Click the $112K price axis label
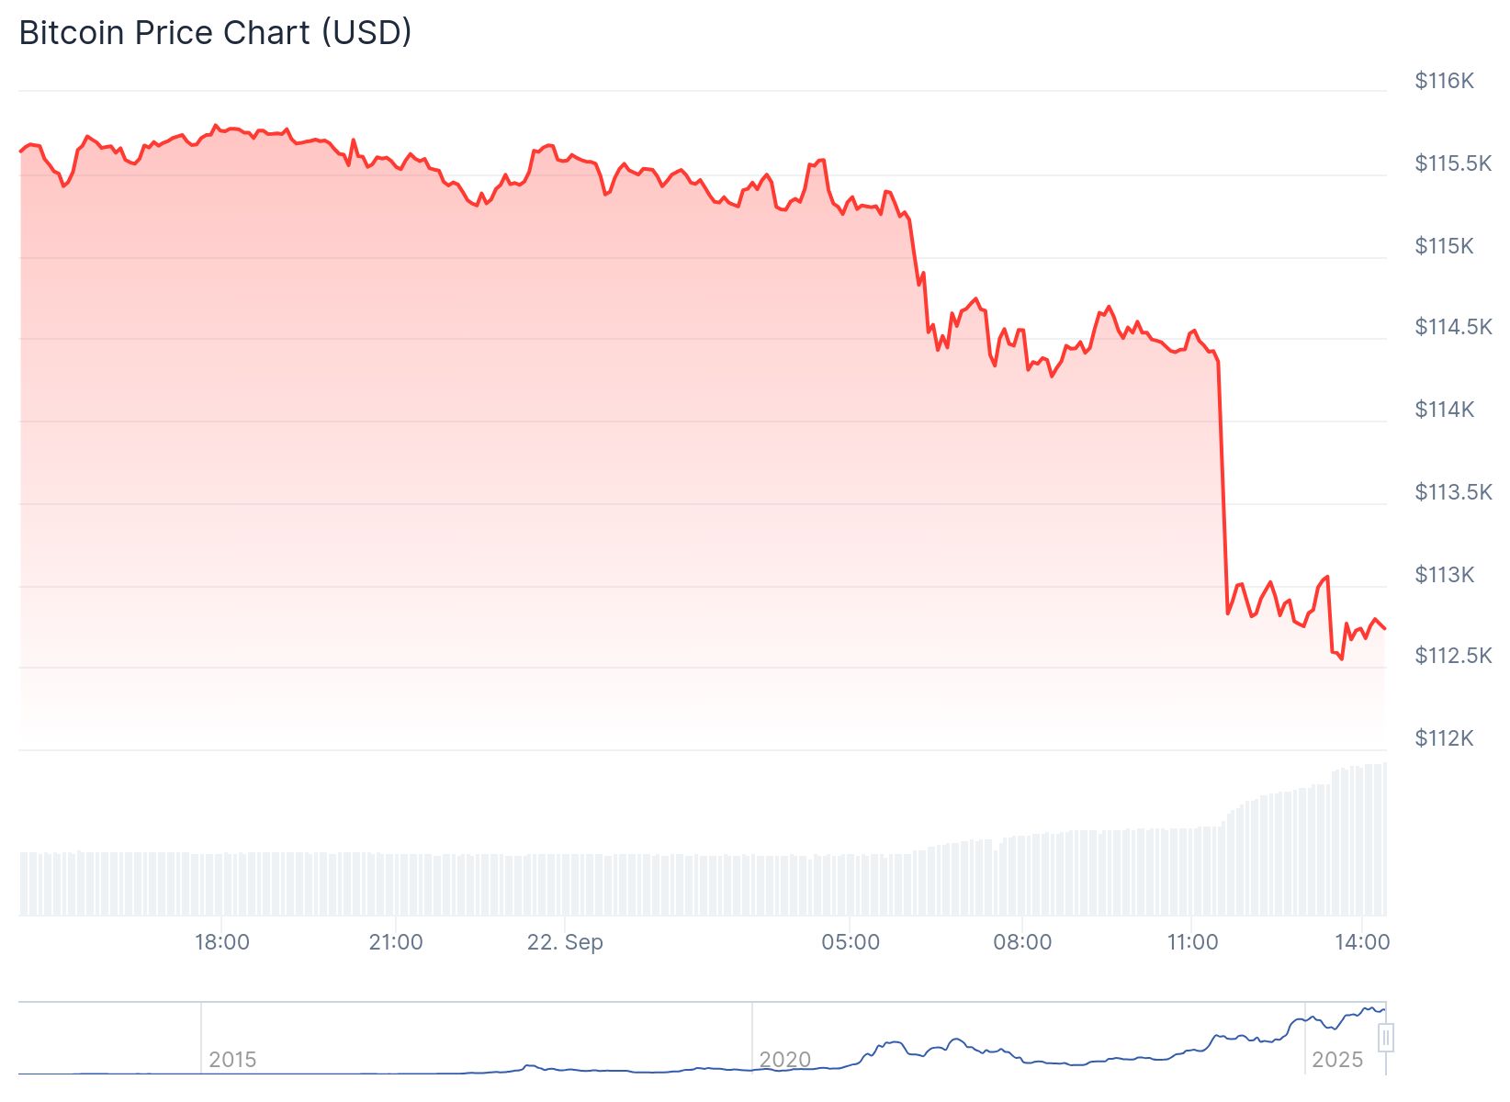This screenshot has width=1510, height=1102. click(x=1444, y=738)
